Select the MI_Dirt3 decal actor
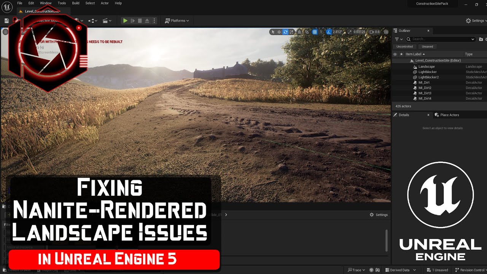This screenshot has width=487, height=274. click(x=425, y=93)
